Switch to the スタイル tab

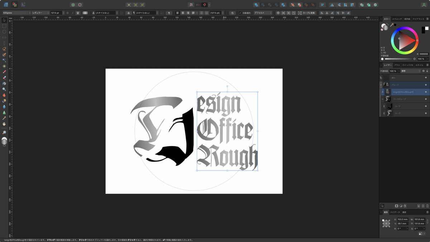point(419,65)
